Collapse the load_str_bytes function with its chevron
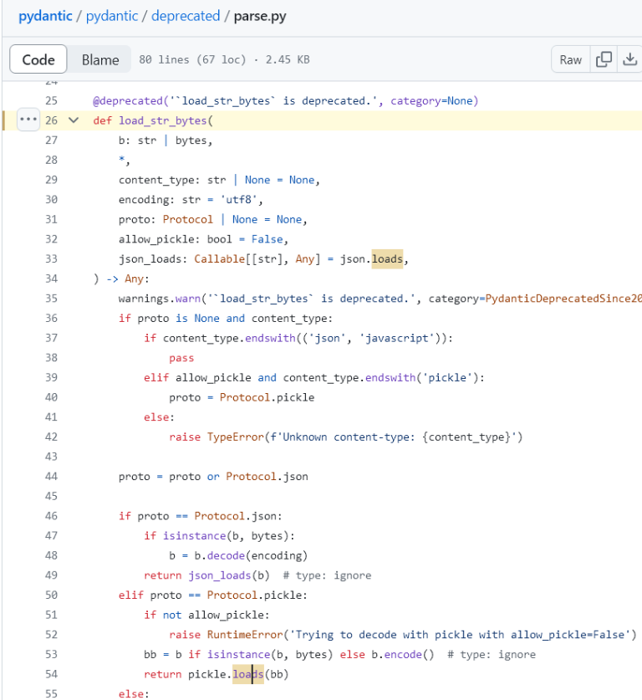This screenshot has height=700, width=642. point(74,120)
